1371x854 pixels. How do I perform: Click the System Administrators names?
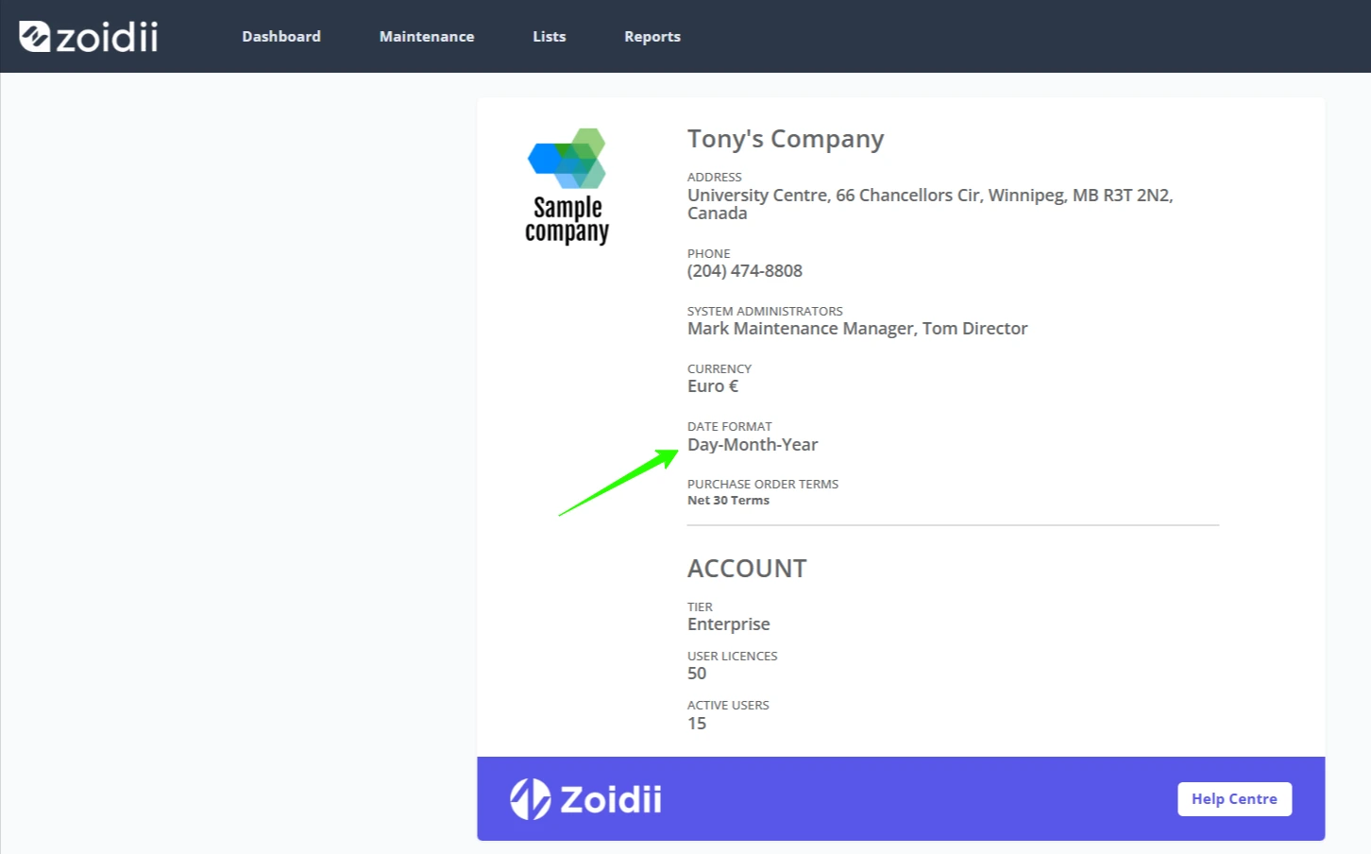(857, 329)
